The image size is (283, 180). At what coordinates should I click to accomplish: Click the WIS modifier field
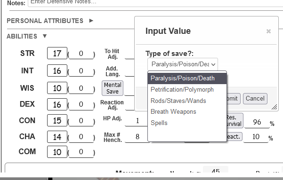tap(81, 88)
